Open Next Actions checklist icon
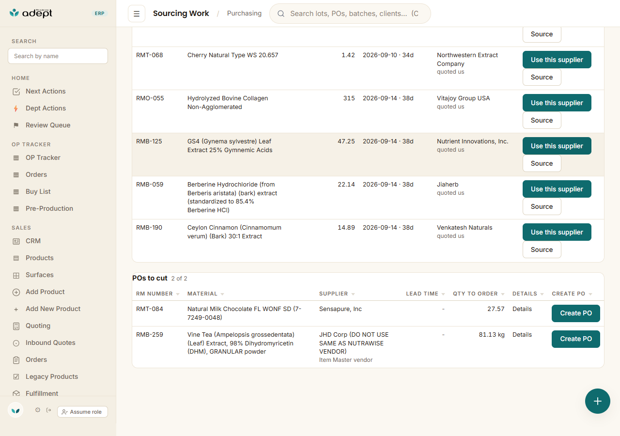Image resolution: width=620 pixels, height=436 pixels. click(x=16, y=92)
